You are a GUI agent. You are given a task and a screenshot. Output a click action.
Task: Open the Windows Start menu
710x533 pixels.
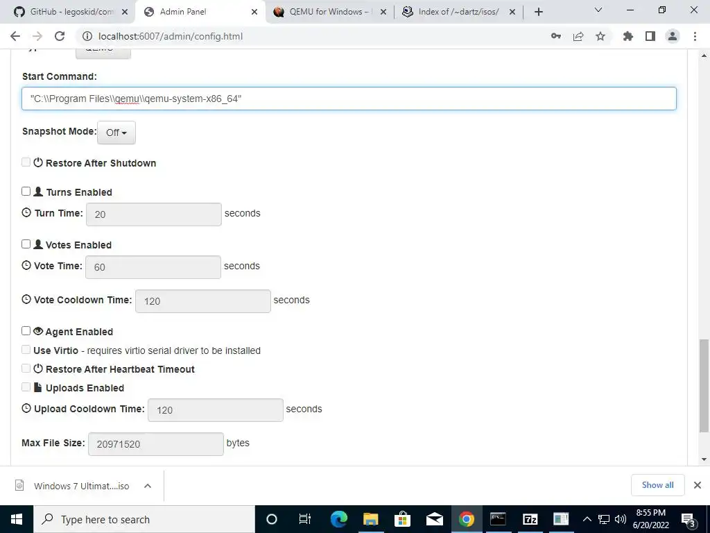click(17, 519)
